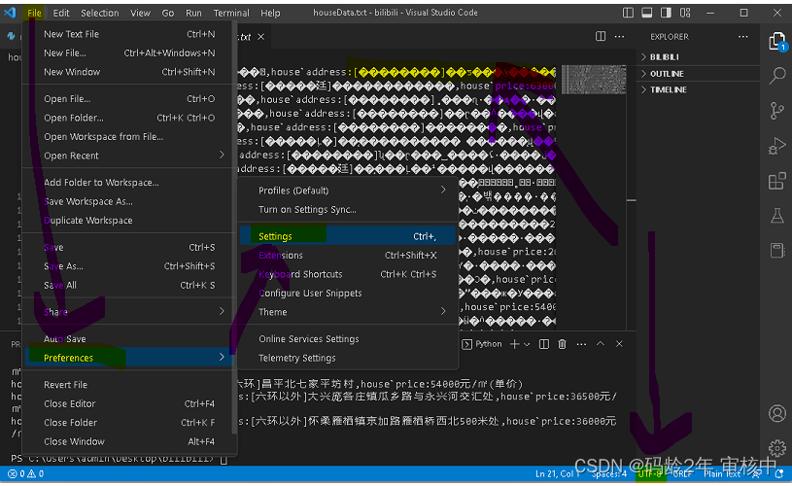Open the Terminal menu in menu bar

pyautogui.click(x=231, y=13)
